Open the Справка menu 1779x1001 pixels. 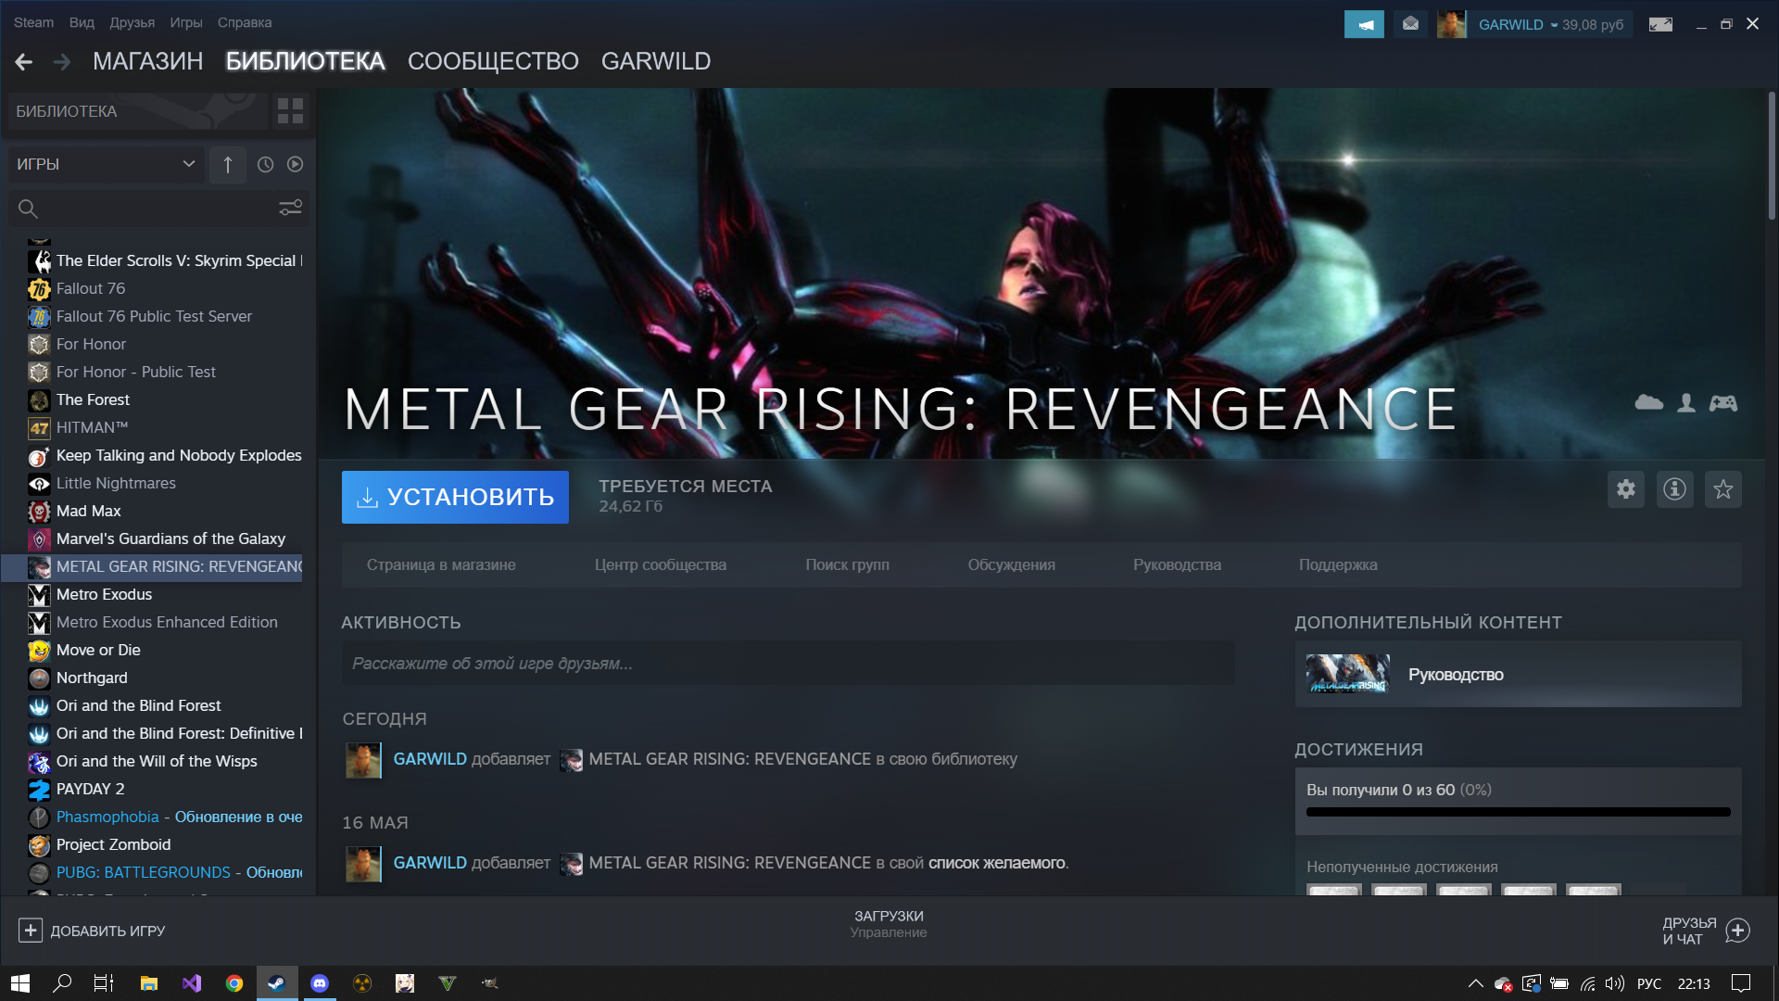(x=245, y=22)
